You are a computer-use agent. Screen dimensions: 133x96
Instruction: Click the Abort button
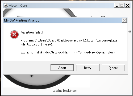62,68
